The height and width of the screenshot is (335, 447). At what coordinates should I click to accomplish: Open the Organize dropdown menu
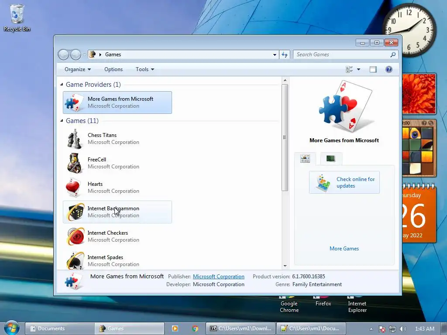[x=78, y=69]
